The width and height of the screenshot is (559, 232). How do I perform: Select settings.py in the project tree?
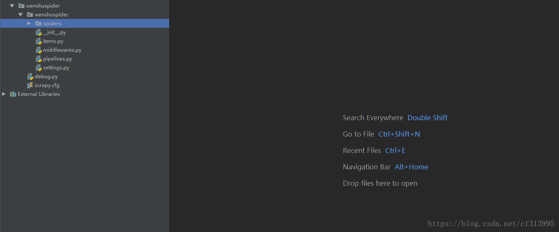[56, 68]
